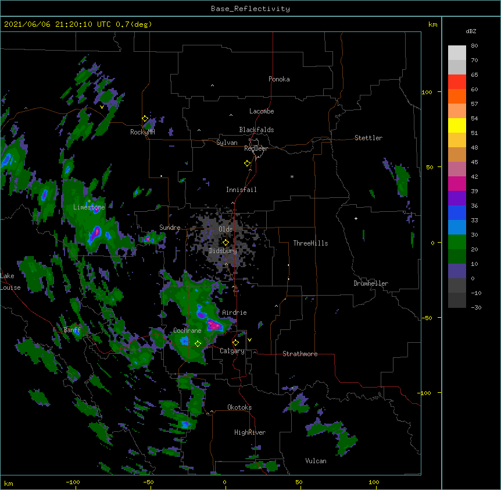Click the Limestone label

click(89, 207)
